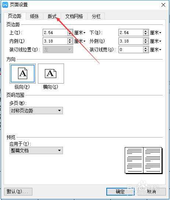Switch to the 文档网格 tab
Viewport: 170px width, 200px height.
point(74,16)
